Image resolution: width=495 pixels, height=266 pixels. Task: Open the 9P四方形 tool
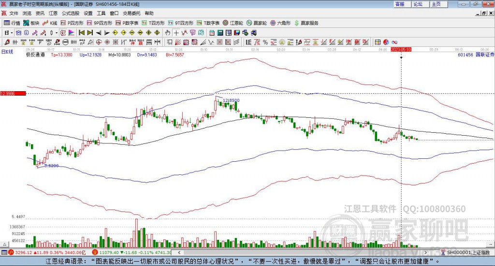click(100, 23)
